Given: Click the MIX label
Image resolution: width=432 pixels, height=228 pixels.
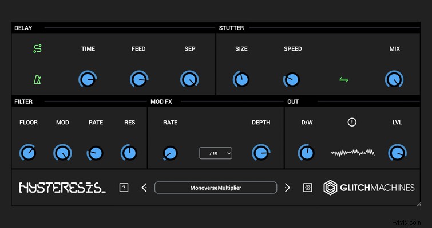Looking at the screenshot, I should click(x=395, y=49).
